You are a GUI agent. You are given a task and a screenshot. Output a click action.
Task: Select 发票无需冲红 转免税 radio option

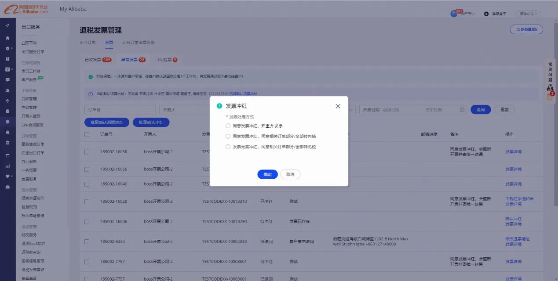pyautogui.click(x=228, y=147)
